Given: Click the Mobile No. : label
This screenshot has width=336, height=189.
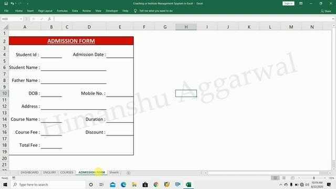Looking at the screenshot, I should click(93, 93).
